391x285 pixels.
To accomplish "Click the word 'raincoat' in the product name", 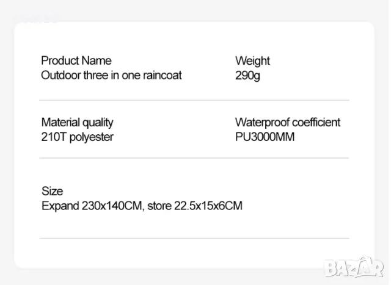I will click(x=162, y=75).
